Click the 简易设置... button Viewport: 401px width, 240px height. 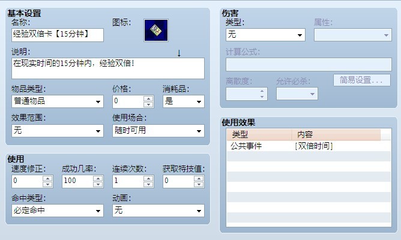(x=362, y=80)
